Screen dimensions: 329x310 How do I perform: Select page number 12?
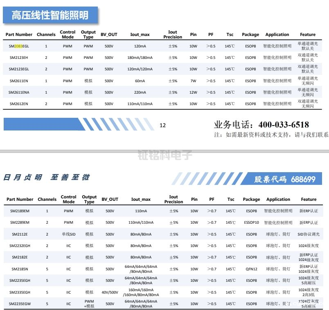pos(162,126)
